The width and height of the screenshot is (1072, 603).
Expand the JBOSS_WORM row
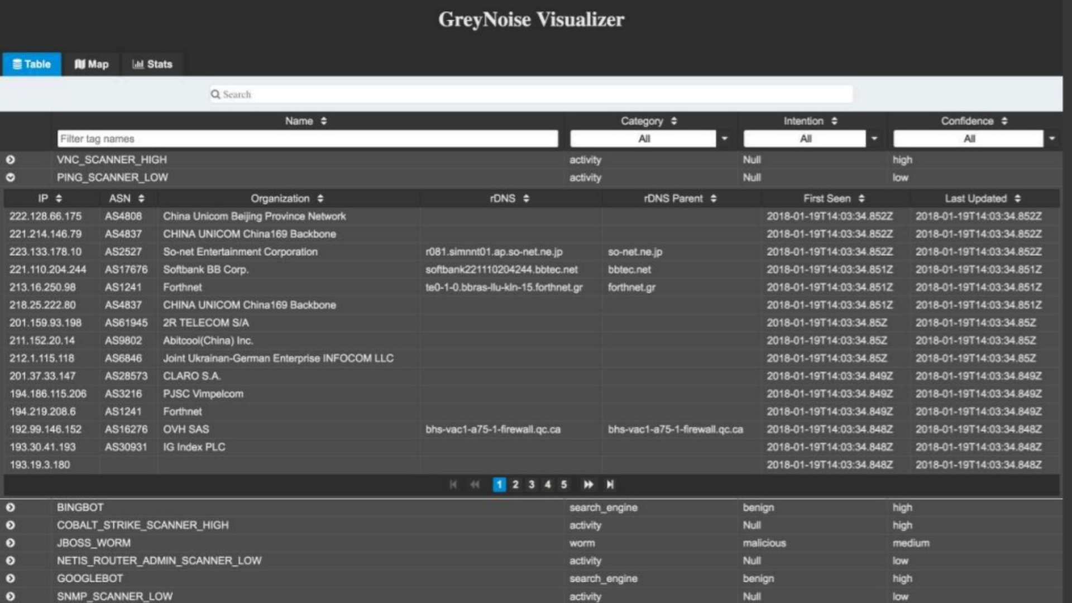pos(11,543)
